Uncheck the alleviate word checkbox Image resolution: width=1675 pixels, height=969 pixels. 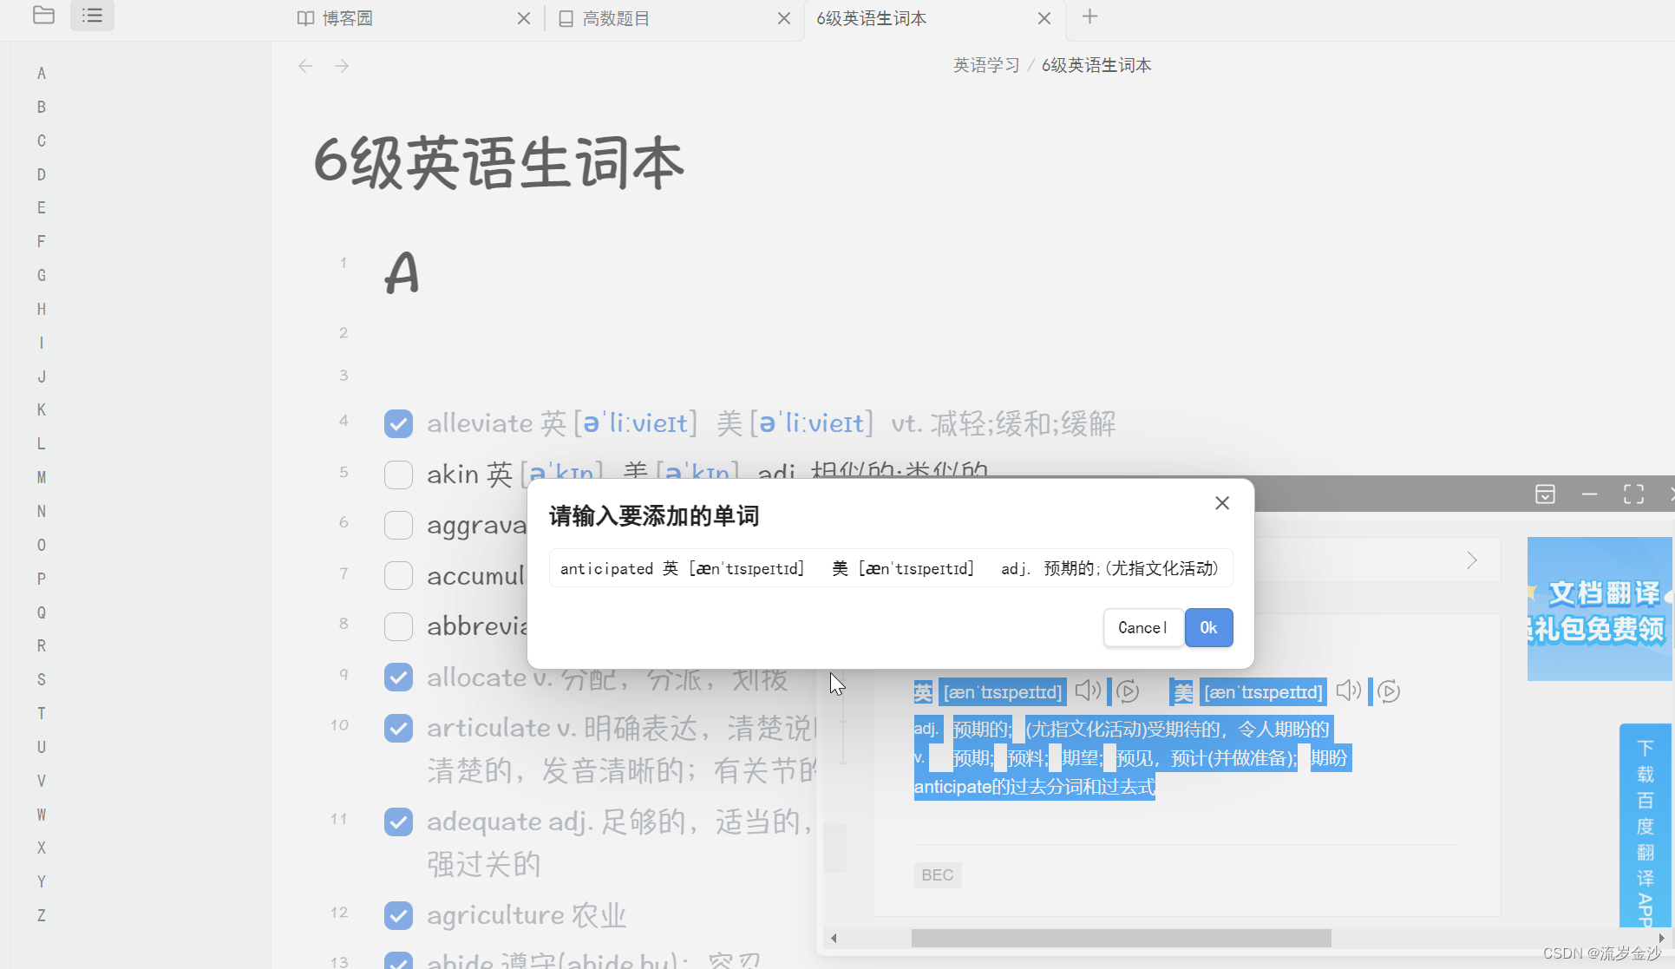(398, 423)
